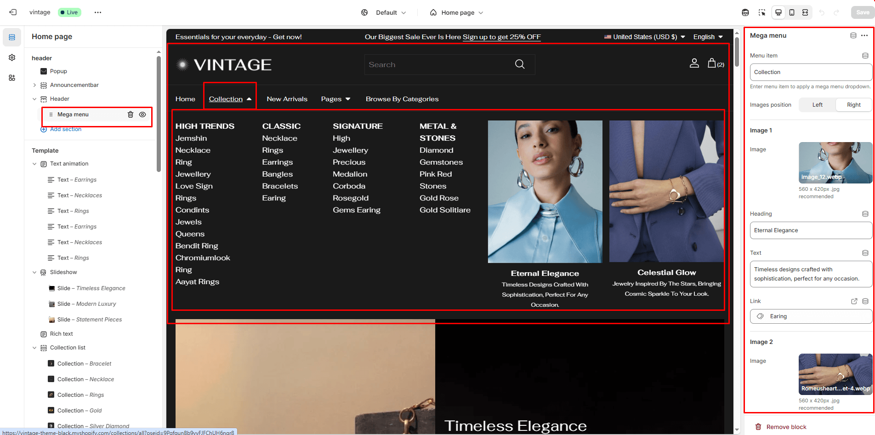The height and width of the screenshot is (435, 875).
Task: Click Browse By Categories menu item
Action: pos(402,99)
